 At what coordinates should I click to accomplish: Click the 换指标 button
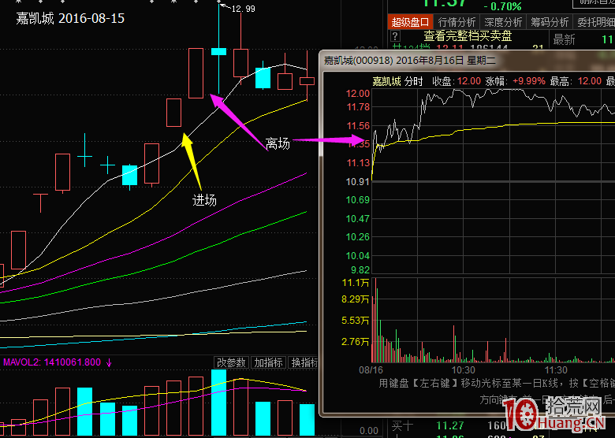tap(304, 362)
